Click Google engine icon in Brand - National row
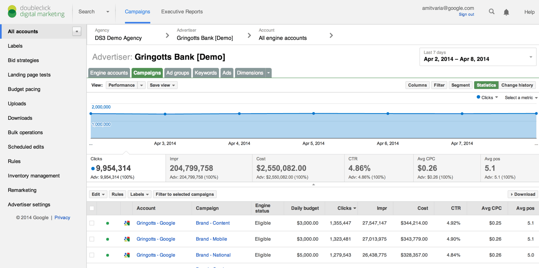539x268 pixels. 127,255
